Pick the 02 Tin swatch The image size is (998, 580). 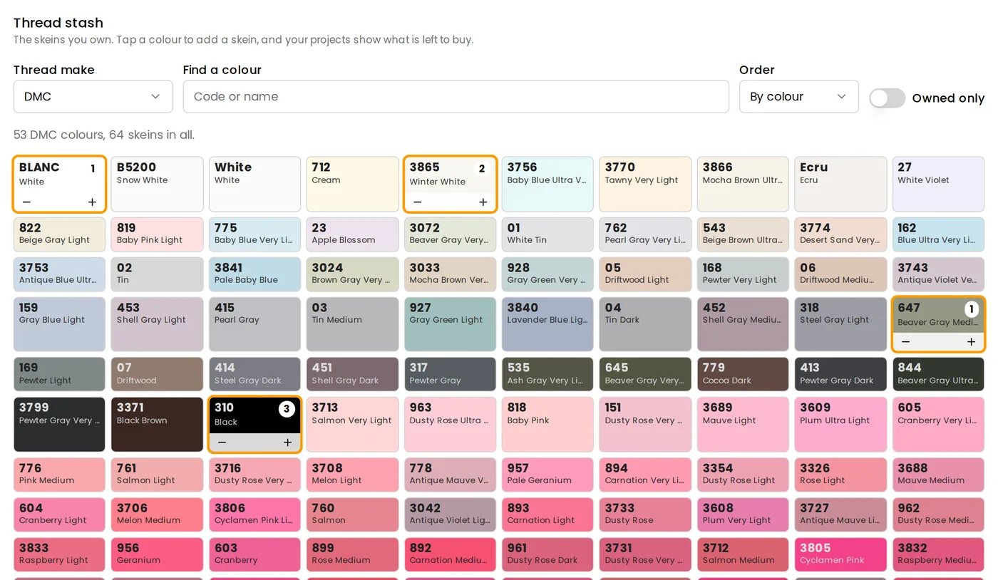click(157, 274)
